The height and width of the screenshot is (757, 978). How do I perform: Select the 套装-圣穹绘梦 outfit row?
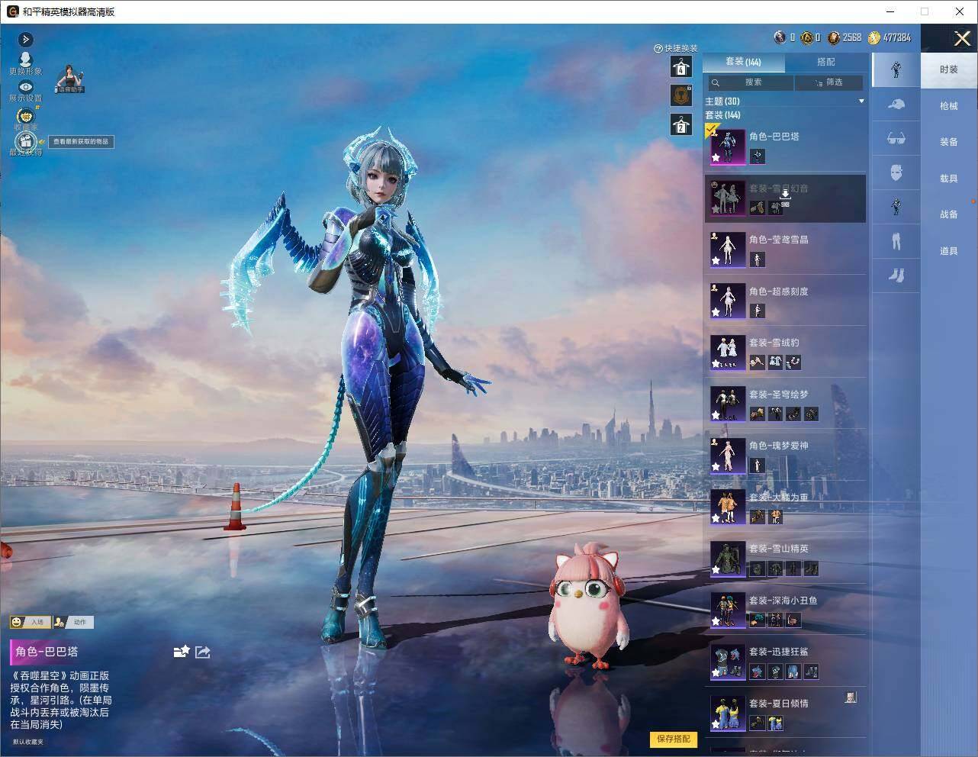pos(786,403)
